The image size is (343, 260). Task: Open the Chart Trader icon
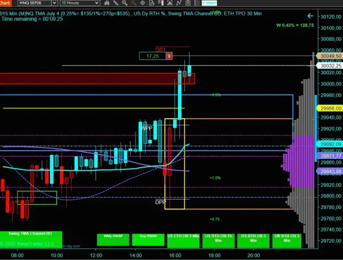coord(161,3)
